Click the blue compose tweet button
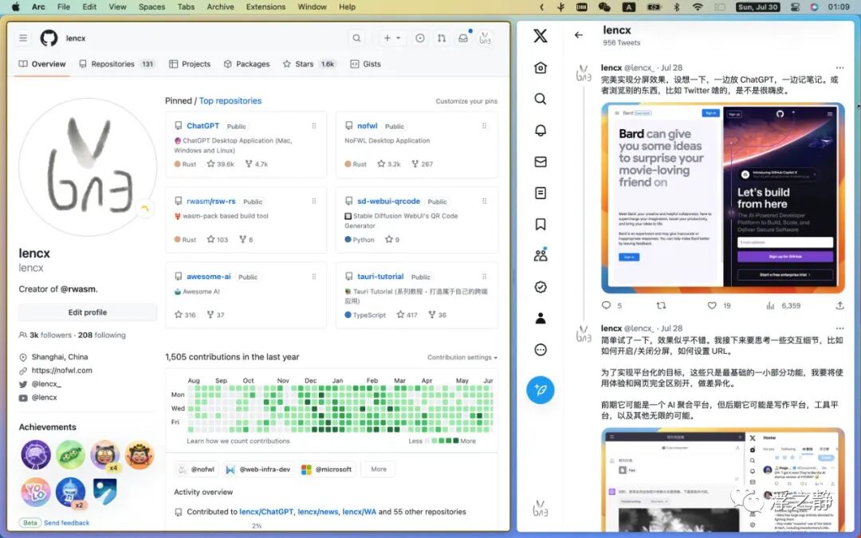This screenshot has width=861, height=538. pos(541,391)
